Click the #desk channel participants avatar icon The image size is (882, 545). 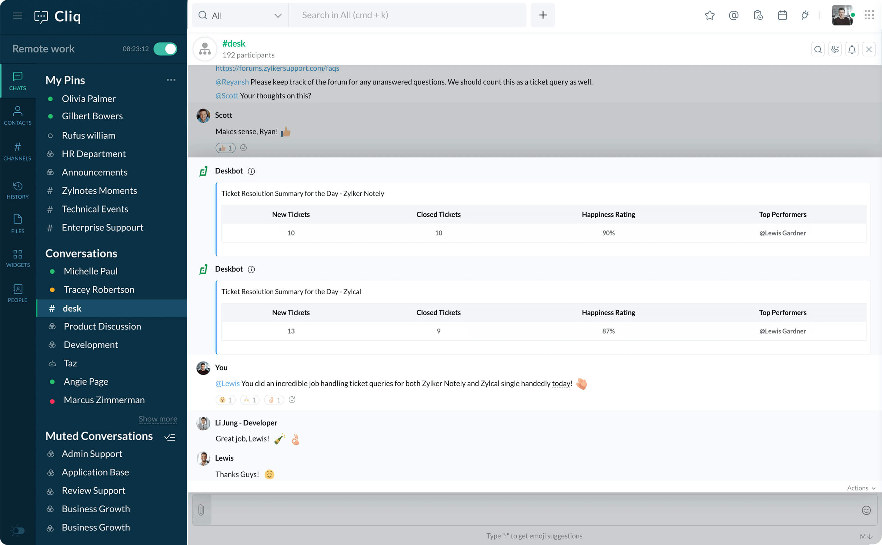point(205,49)
